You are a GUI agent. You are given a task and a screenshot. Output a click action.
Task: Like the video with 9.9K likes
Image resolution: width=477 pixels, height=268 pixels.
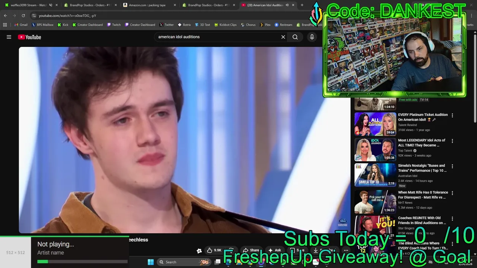214,250
